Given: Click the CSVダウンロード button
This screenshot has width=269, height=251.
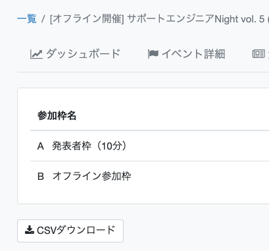Looking at the screenshot, I should click(x=70, y=231).
